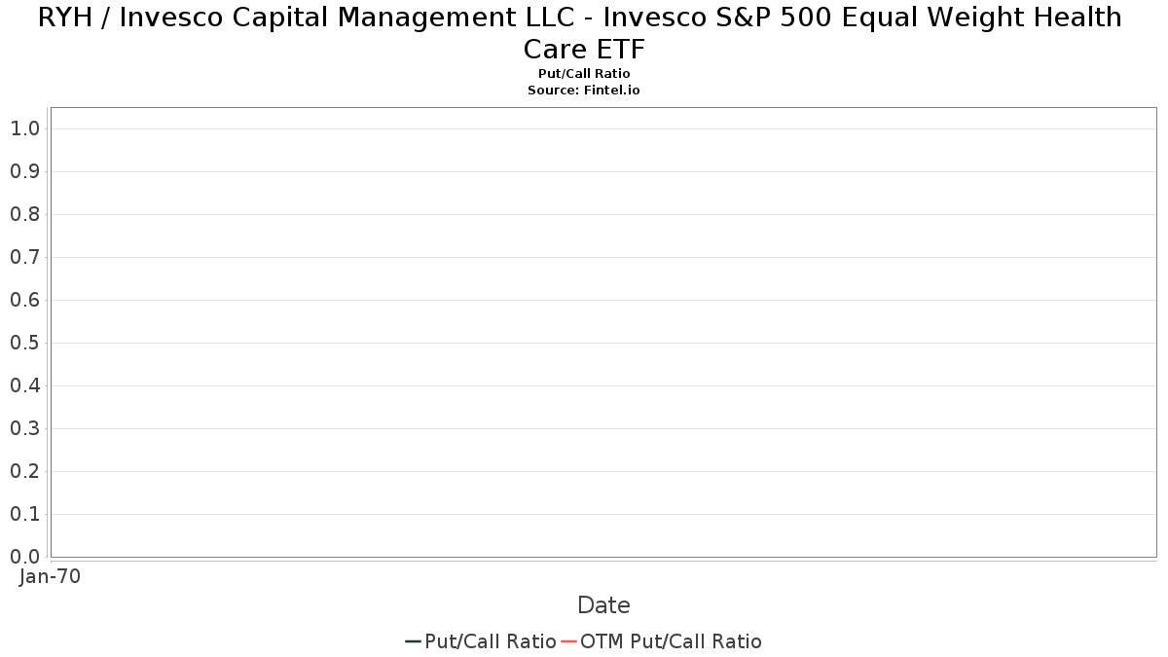Click the Jan-70 x-axis tick label

51,576
